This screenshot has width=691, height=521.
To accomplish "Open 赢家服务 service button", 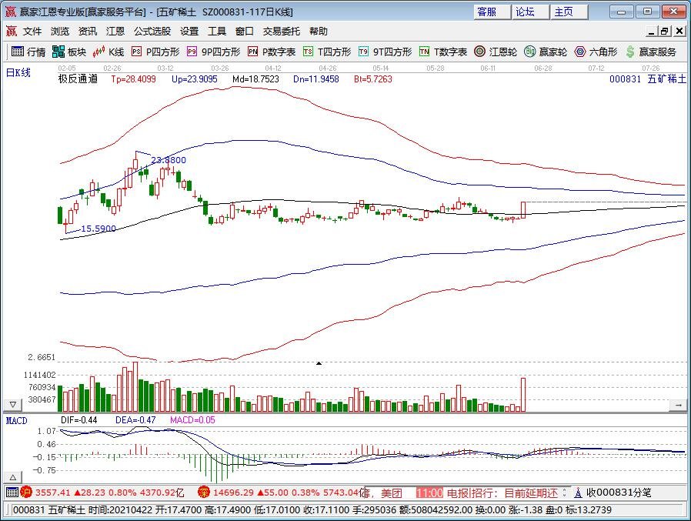I will pyautogui.click(x=651, y=52).
